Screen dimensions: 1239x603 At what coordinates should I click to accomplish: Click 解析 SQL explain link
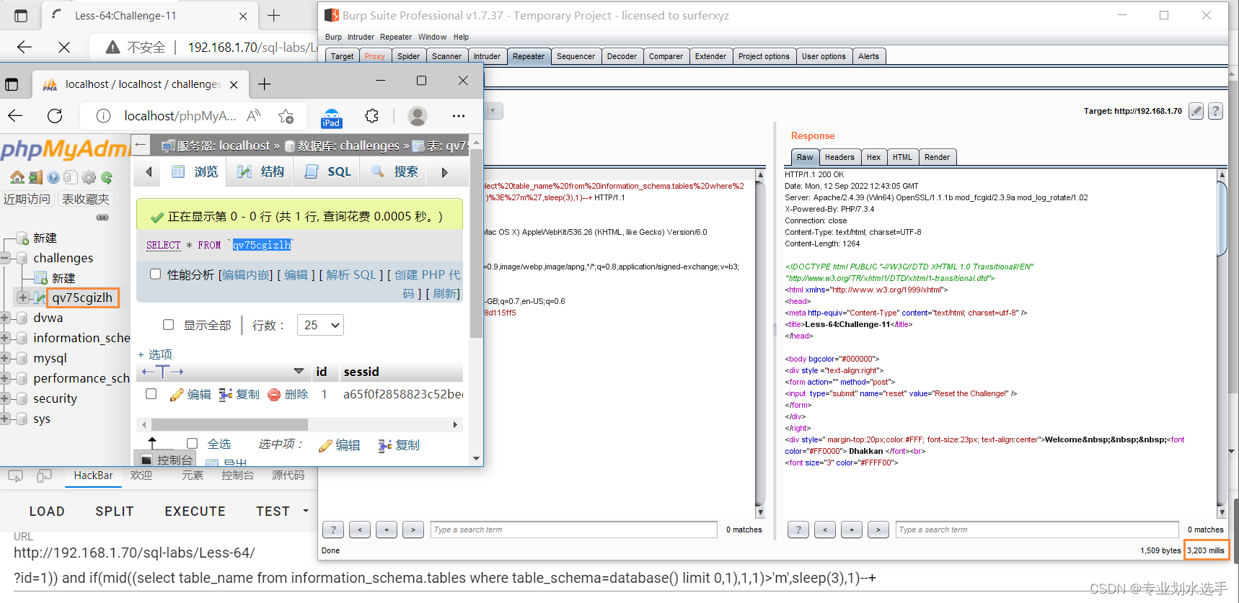(x=351, y=274)
